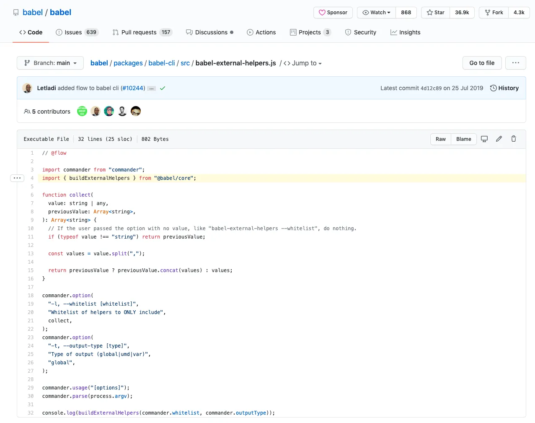Click first green contributor avatar
The image size is (535, 423).
82,111
